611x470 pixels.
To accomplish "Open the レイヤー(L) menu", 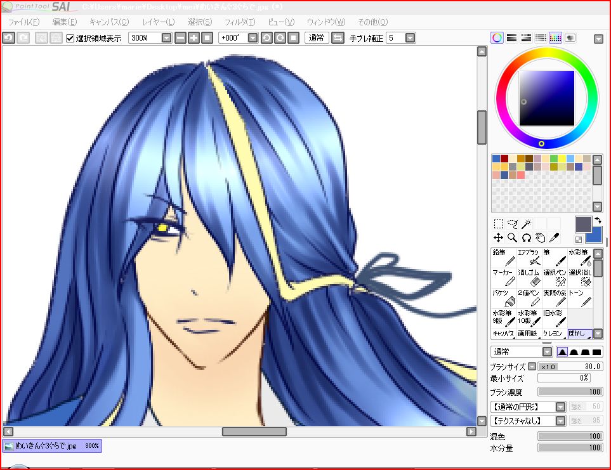I will [x=158, y=22].
